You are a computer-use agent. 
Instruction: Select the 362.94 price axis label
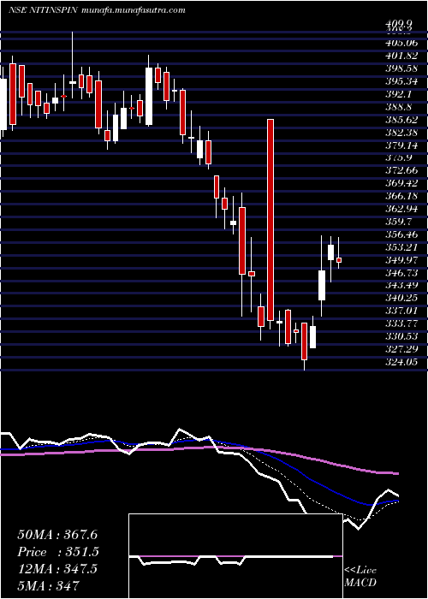click(401, 209)
